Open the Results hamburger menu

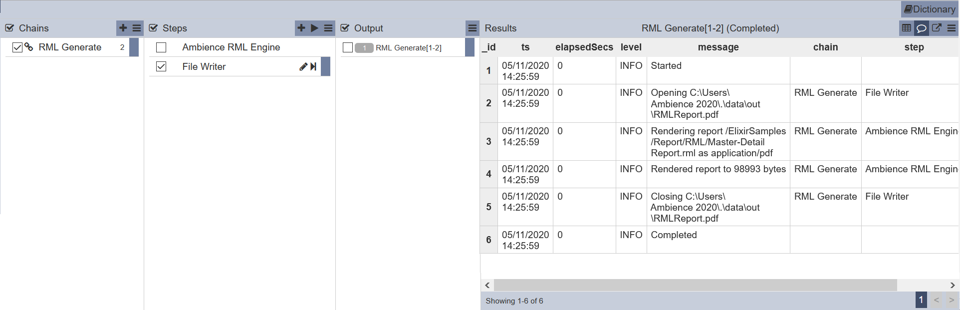pyautogui.click(x=952, y=28)
